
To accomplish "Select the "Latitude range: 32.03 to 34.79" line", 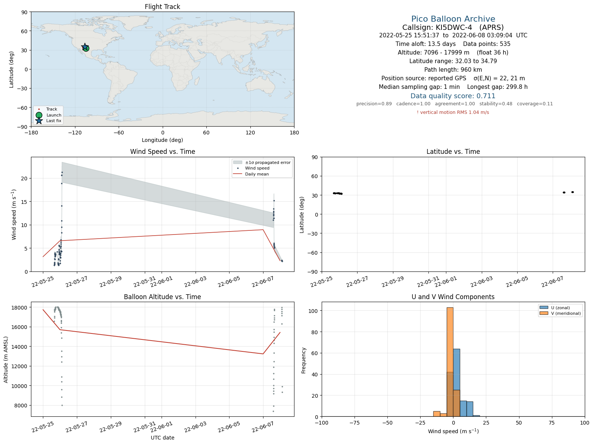I will click(453, 61).
